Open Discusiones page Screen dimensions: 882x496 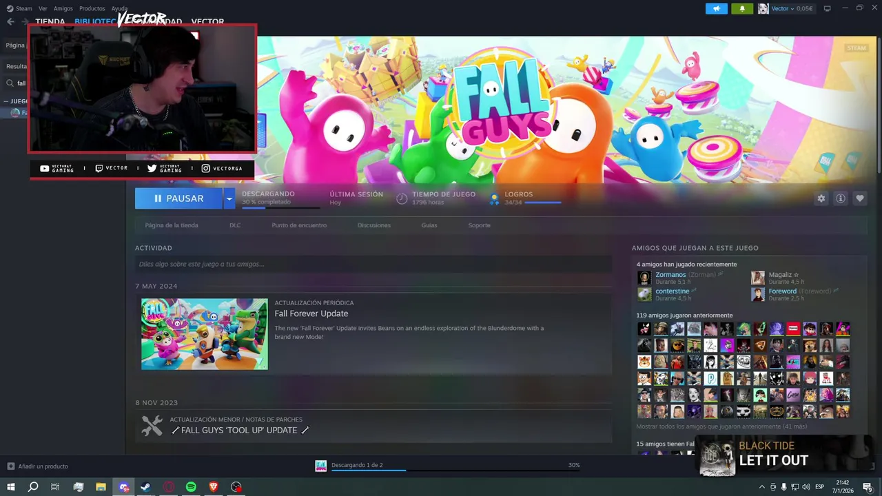pos(374,225)
